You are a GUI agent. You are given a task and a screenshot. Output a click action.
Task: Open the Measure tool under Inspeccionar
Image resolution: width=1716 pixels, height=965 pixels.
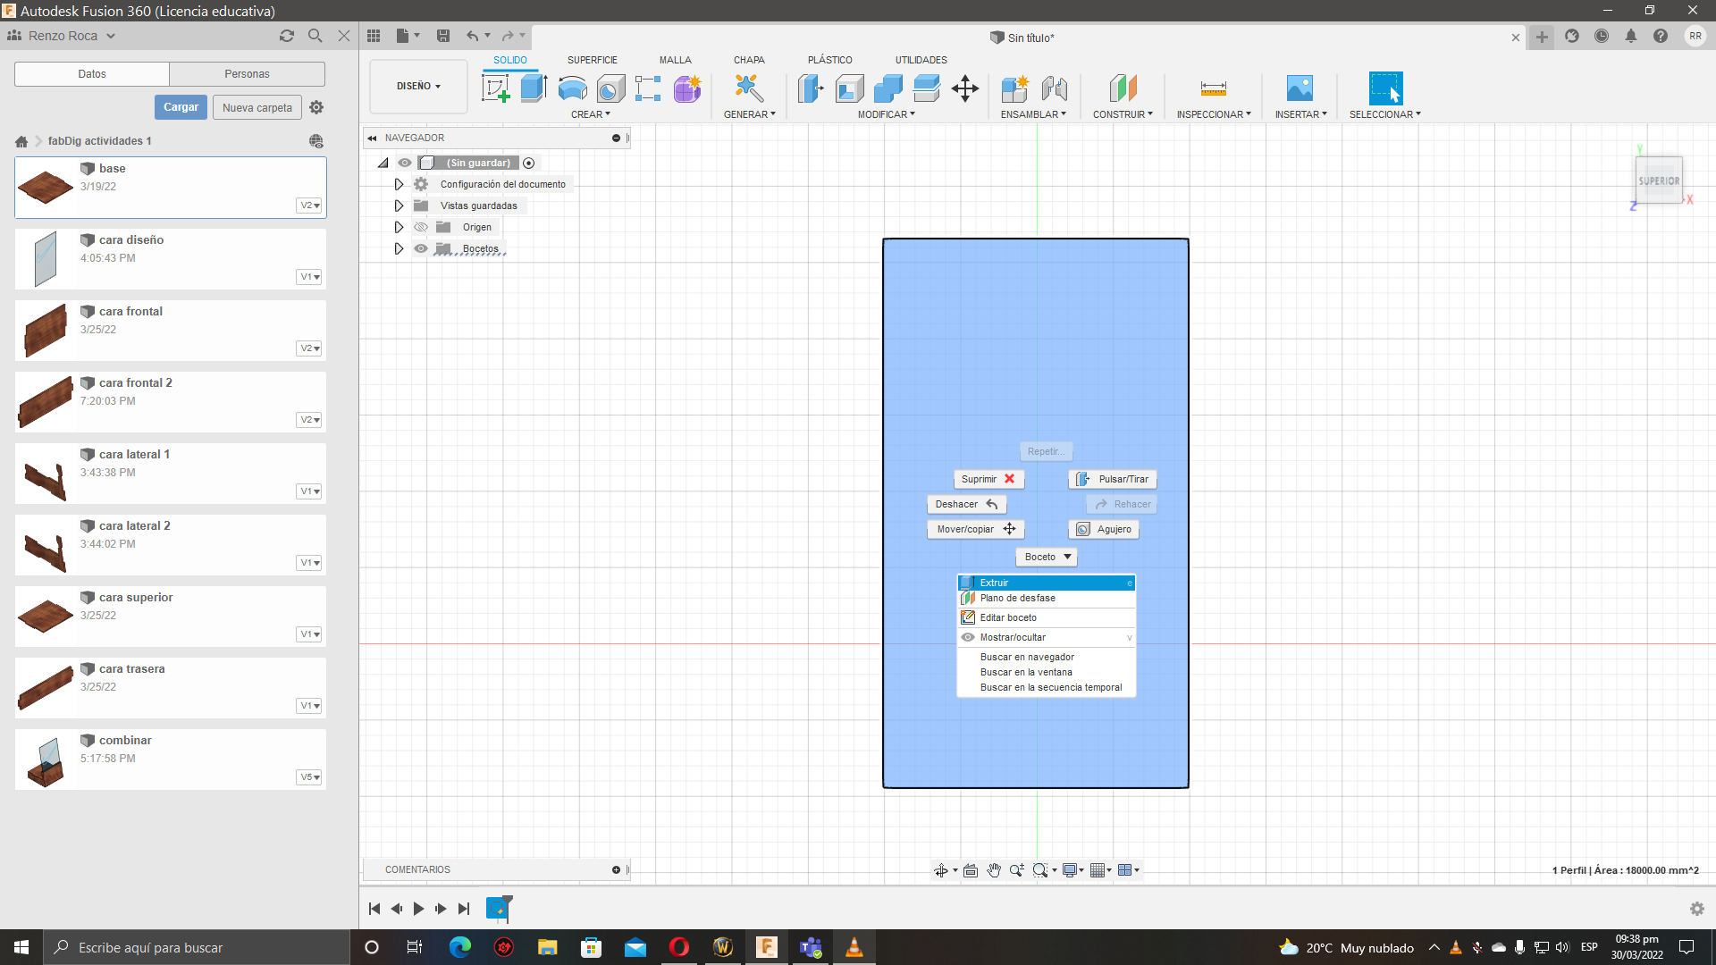click(1213, 88)
